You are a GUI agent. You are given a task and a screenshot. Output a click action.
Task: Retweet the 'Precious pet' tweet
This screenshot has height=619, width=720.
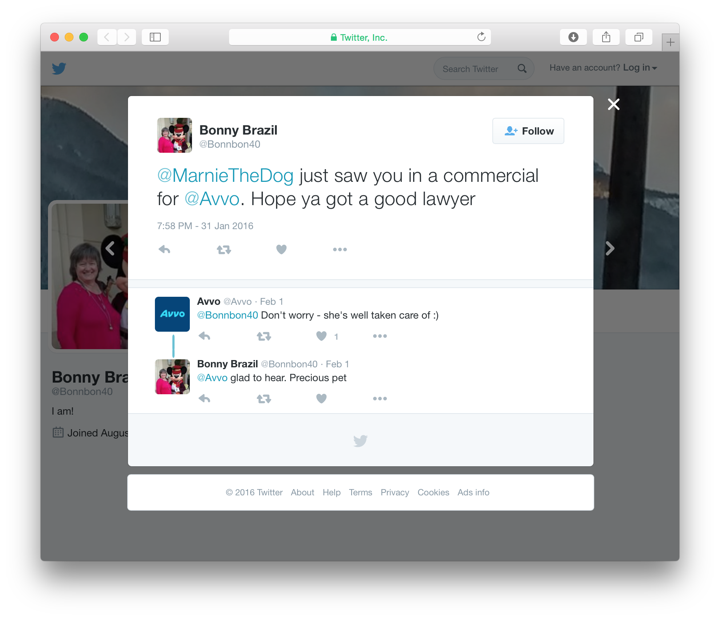pyautogui.click(x=264, y=399)
